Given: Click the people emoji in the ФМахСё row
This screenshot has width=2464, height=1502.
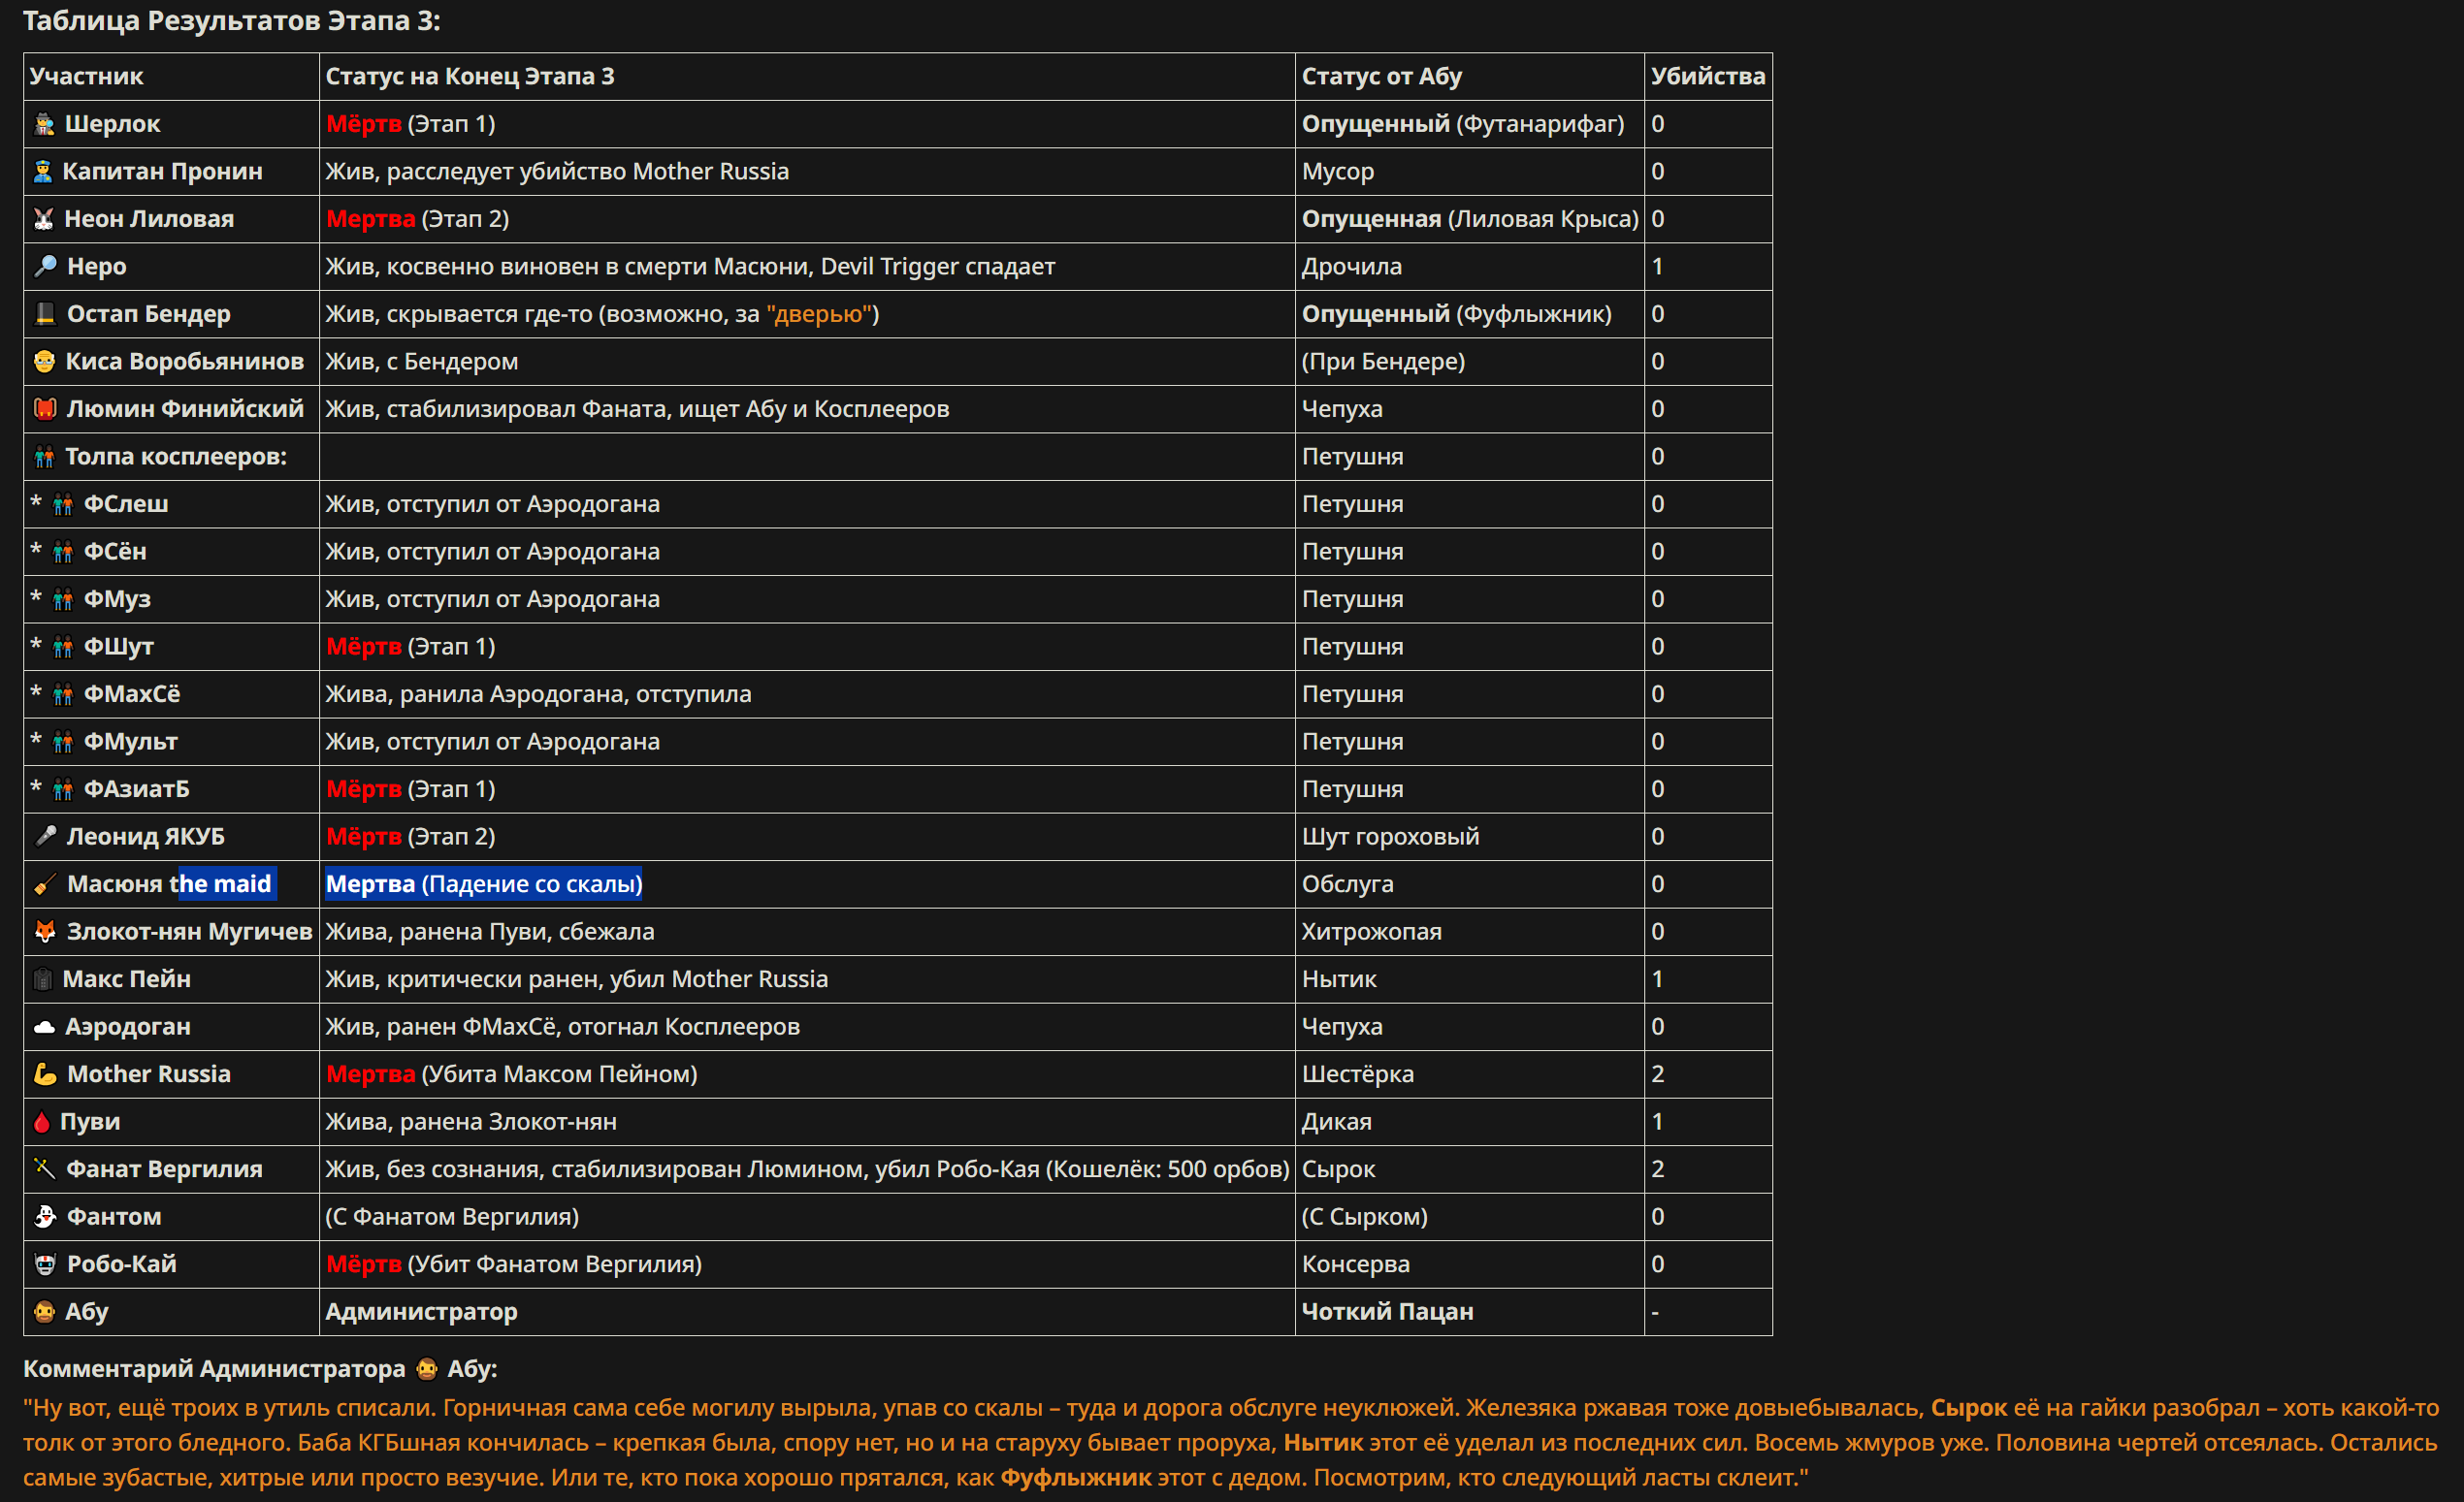Looking at the screenshot, I should click(x=63, y=694).
